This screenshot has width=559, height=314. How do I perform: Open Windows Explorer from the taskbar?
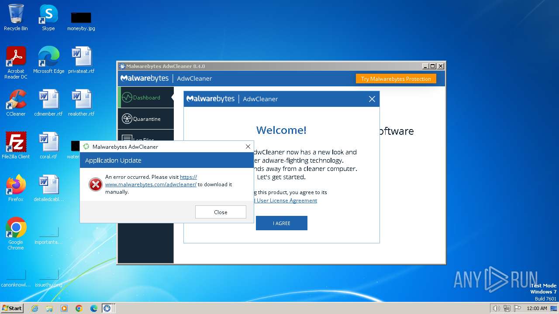coord(49,308)
